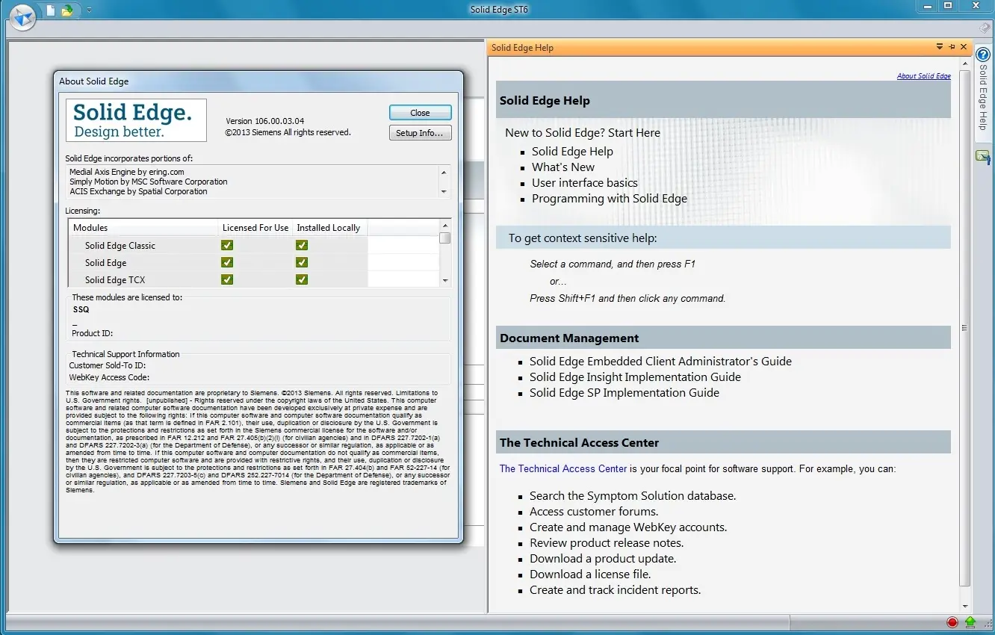Select Simply Motion by MSC Software Corporation entry
This screenshot has width=995, height=635.
coord(149,182)
